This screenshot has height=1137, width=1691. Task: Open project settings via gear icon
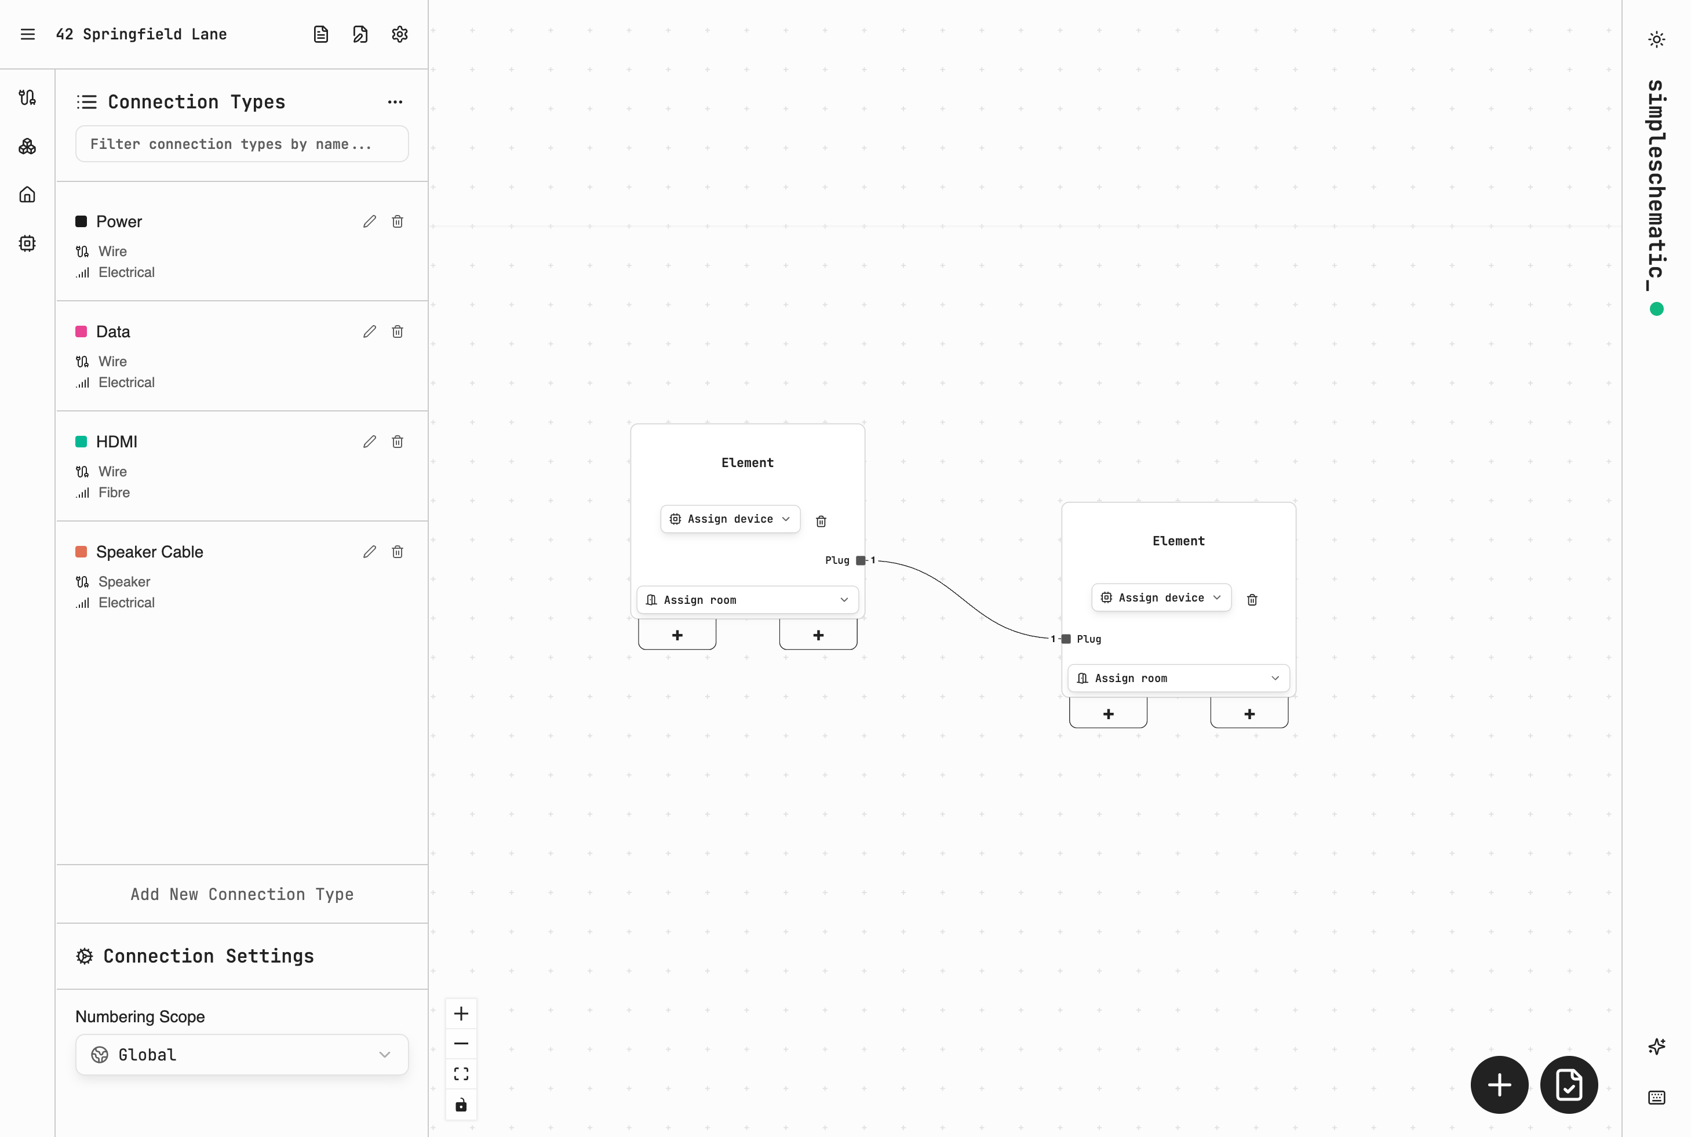tap(399, 34)
